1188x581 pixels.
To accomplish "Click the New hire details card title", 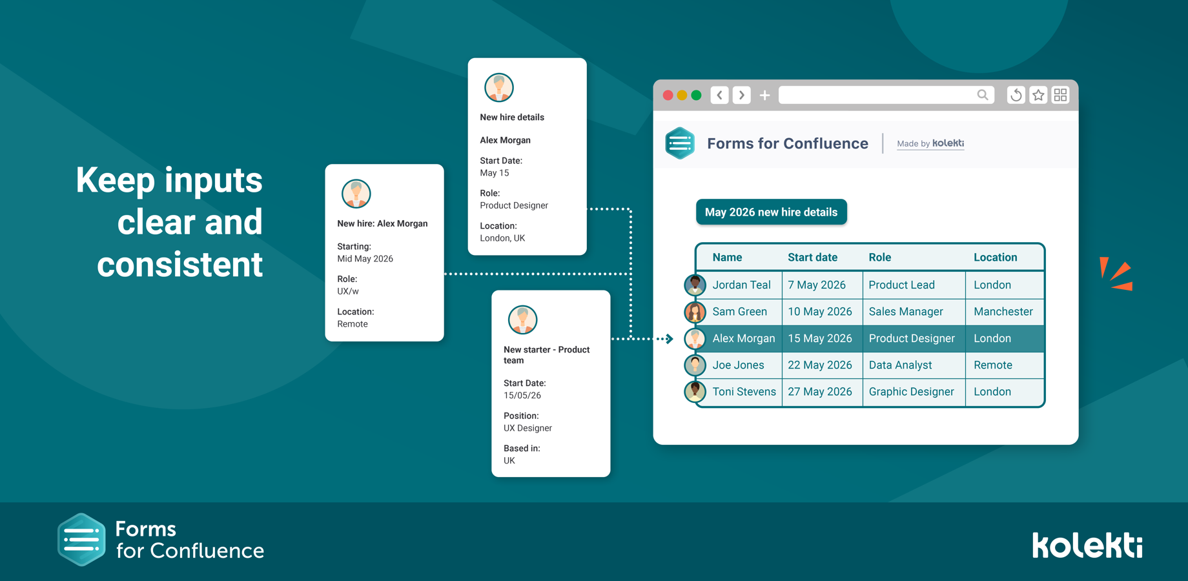I will click(x=511, y=117).
